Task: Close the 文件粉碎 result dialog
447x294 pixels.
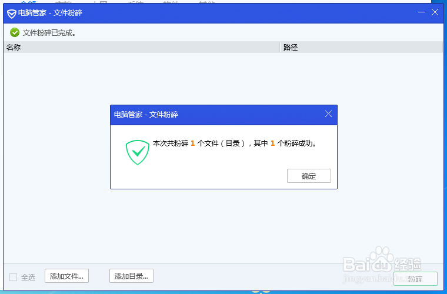Action: click(x=328, y=114)
